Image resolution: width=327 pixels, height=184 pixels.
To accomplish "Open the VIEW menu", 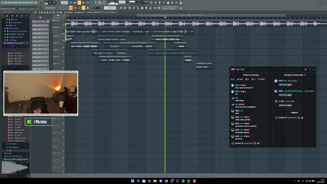I will (20, 3).
